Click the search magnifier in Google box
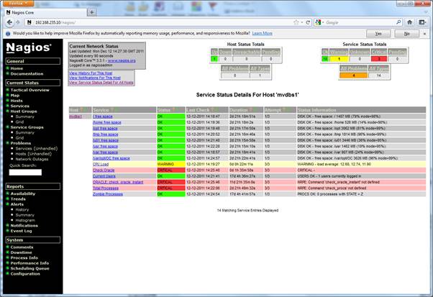The width and height of the screenshot is (433, 297). tap(398, 22)
